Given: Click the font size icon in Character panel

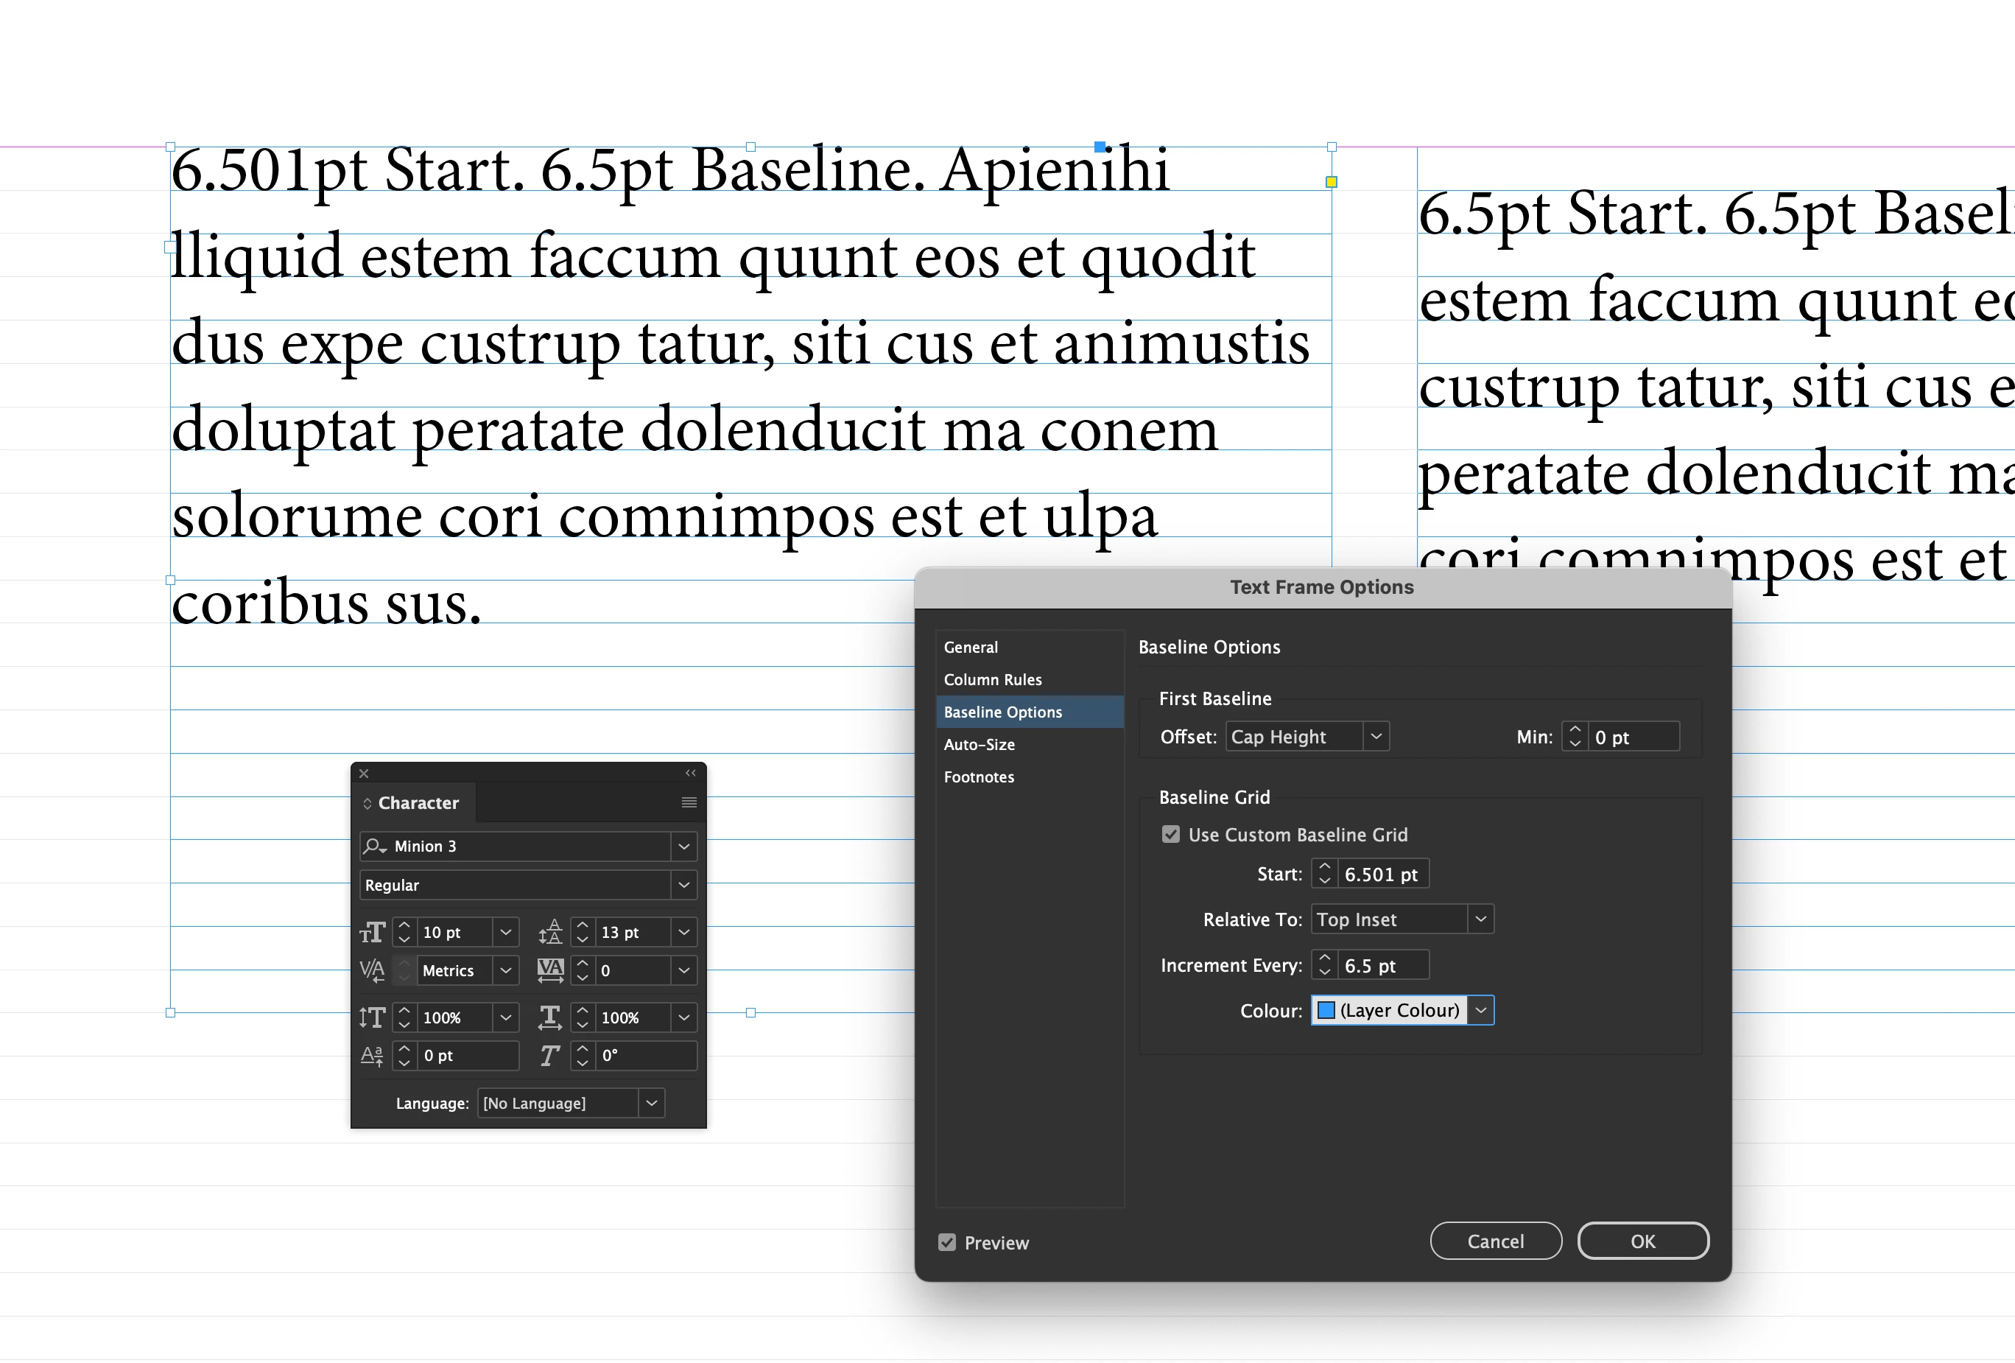Looking at the screenshot, I should point(372,933).
